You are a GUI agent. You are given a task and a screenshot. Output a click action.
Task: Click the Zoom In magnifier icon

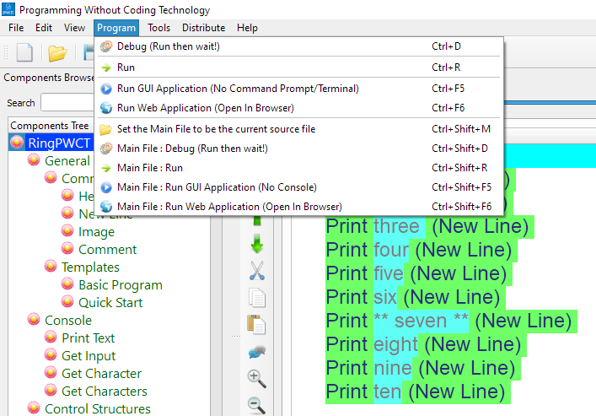257,378
